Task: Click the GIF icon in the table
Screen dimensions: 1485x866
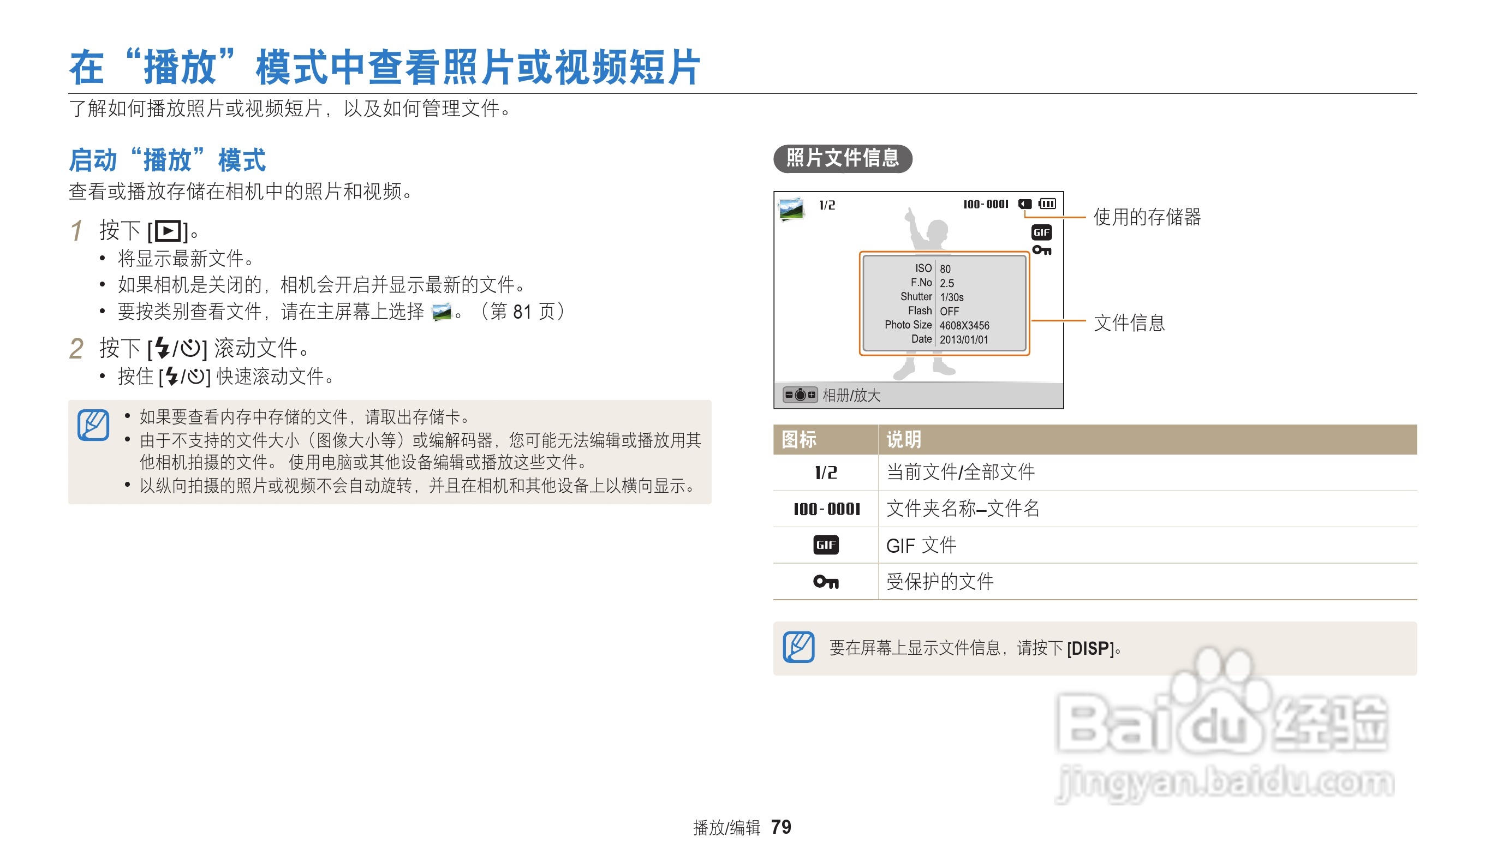Action: pyautogui.click(x=826, y=545)
